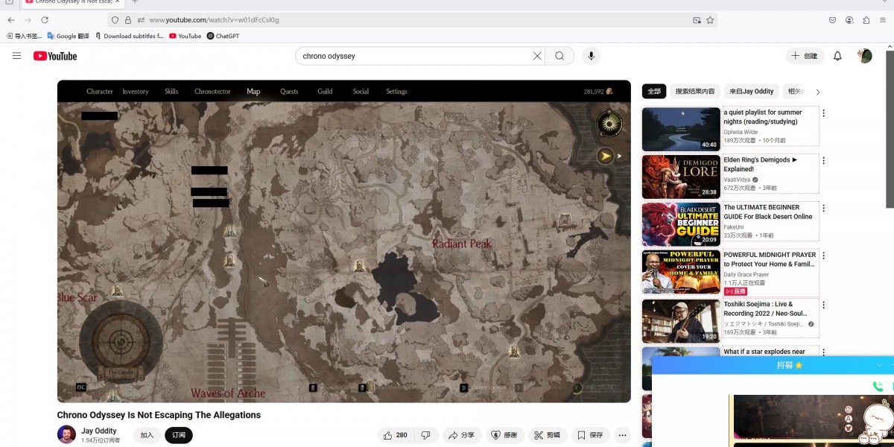Open the site security padlock info

(128, 20)
